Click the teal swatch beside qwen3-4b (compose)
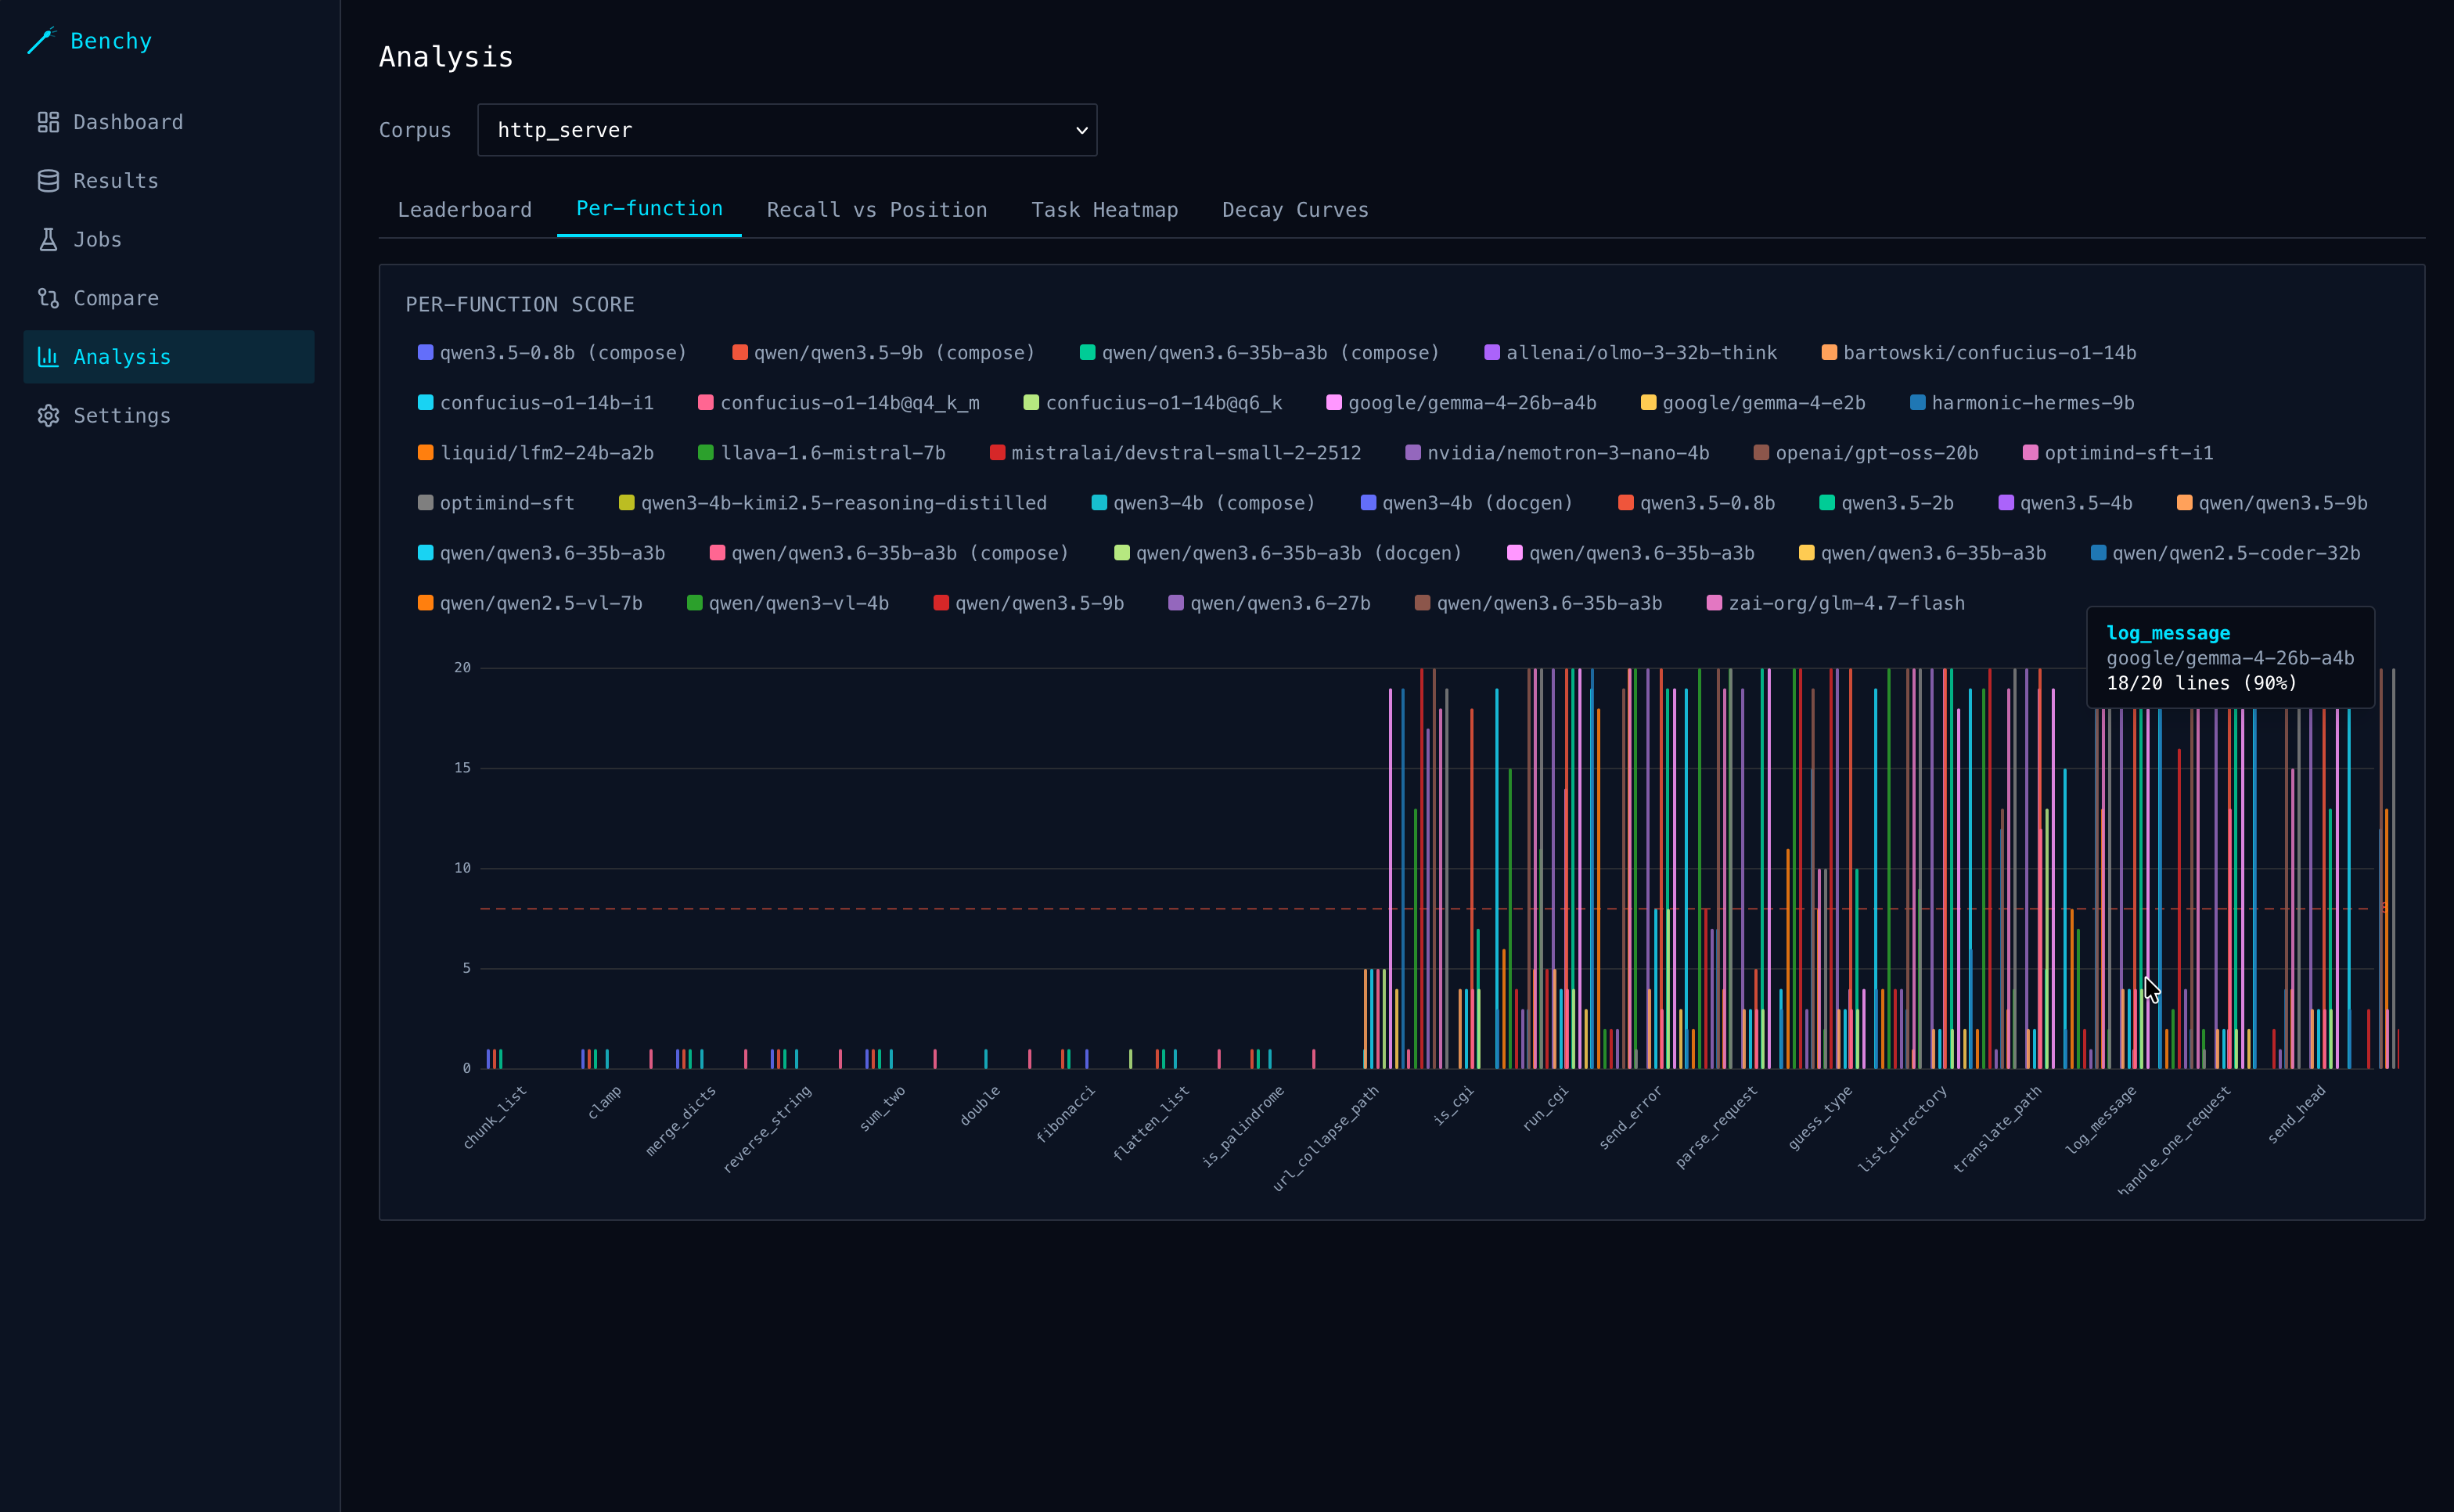This screenshot has height=1512, width=2454. pos(1099,503)
